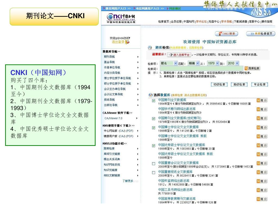Screen dimensions: 278x208
Task: Open 下载阅读器 in top menu
Action: pos(240,22)
